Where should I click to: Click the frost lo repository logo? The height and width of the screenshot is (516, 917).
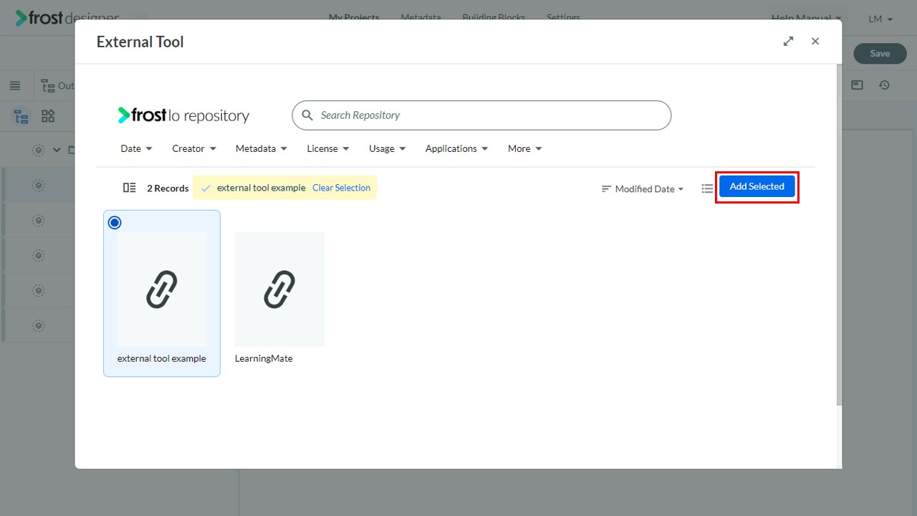pyautogui.click(x=183, y=115)
